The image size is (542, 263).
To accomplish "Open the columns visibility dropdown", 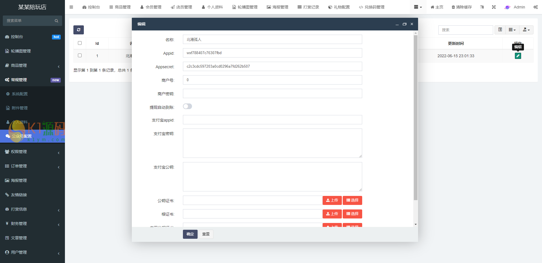I will click(x=512, y=30).
